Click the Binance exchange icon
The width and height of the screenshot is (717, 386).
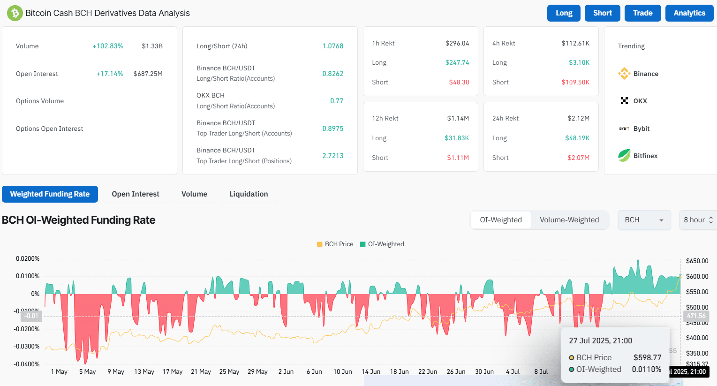click(x=624, y=74)
